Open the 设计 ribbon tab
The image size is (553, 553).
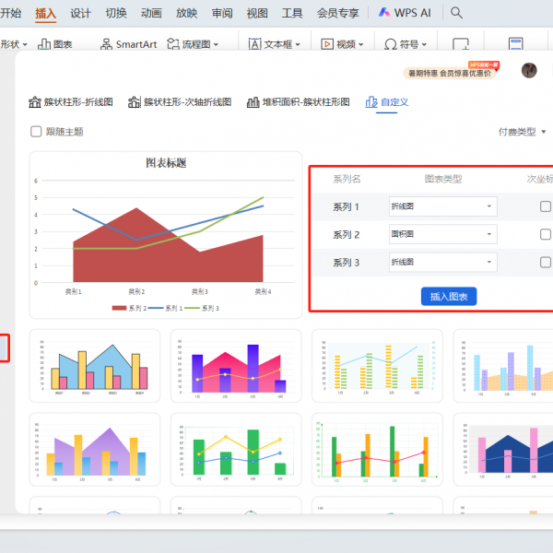(81, 13)
